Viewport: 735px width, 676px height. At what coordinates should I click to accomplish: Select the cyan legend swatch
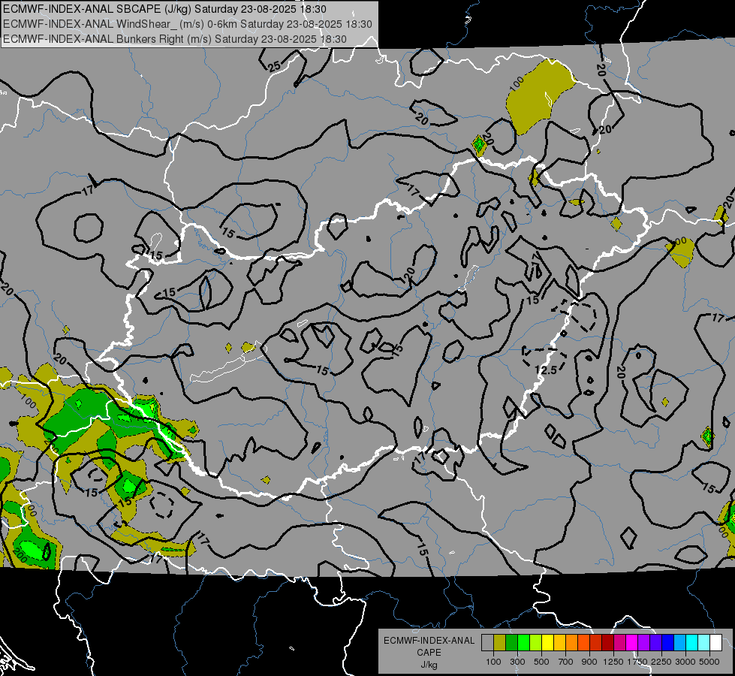coord(692,642)
